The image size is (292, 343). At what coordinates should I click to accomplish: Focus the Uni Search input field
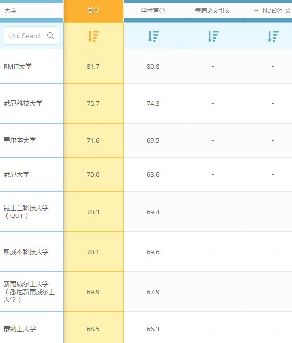32,36
